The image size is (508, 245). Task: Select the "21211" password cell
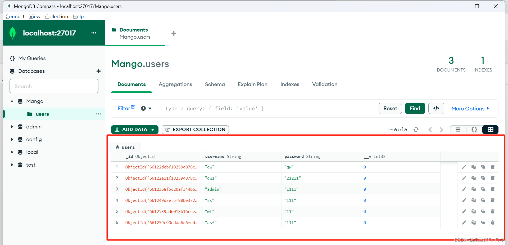pyautogui.click(x=321, y=178)
